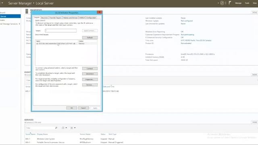This screenshot has height=145, width=258.
Task: Switch to the Favorite Targets tab
Action: (x=56, y=18)
